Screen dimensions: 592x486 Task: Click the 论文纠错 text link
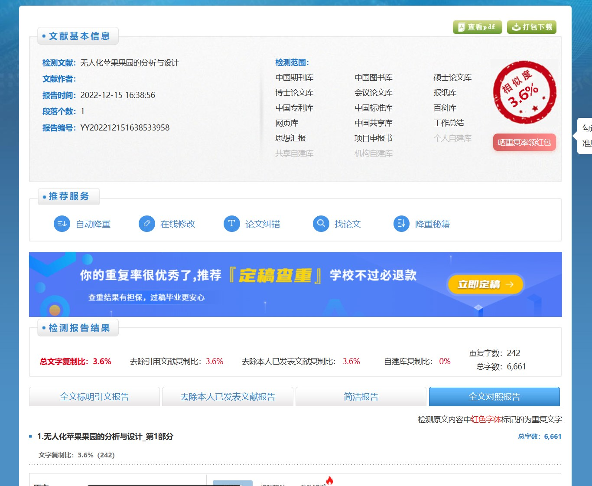[x=263, y=224]
